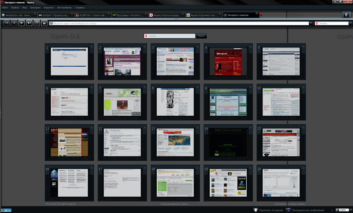
Task: Open speed dial thumbnail 2
Action: (x=122, y=61)
